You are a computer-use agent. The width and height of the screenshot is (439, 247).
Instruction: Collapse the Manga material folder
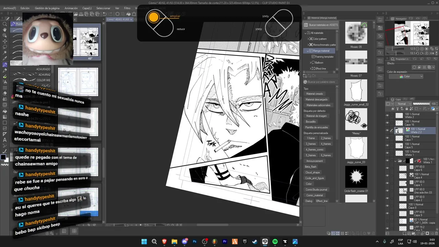click(x=308, y=51)
